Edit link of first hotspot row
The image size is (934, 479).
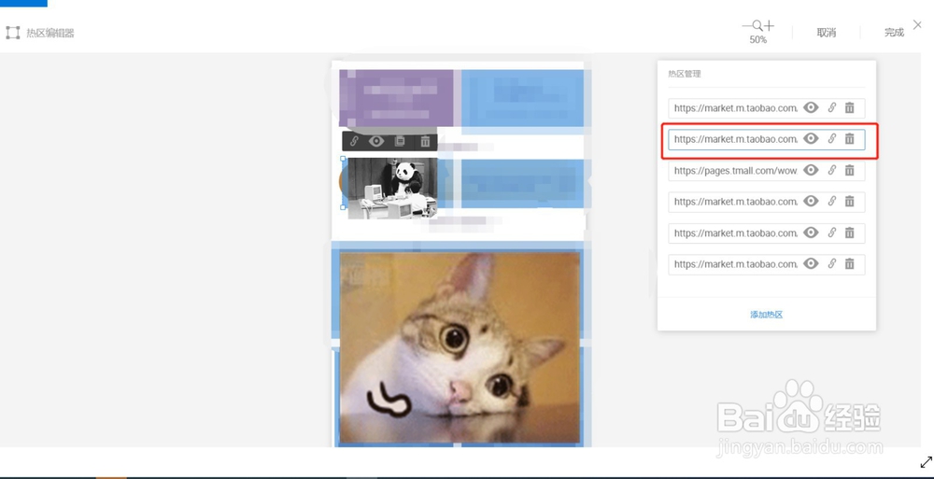pos(832,107)
